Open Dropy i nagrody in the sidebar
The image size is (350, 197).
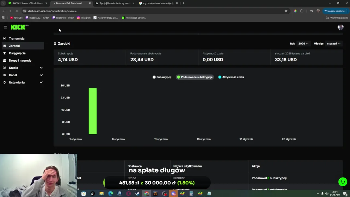tap(23, 60)
